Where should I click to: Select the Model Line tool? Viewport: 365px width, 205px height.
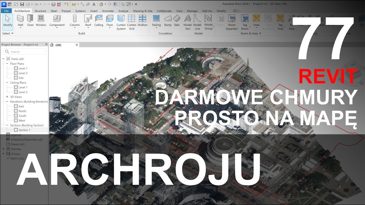[x=197, y=23]
